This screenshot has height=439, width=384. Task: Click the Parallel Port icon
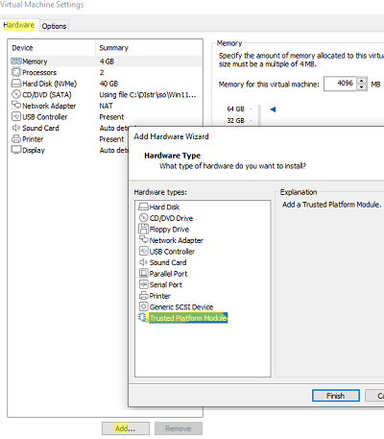pyautogui.click(x=144, y=273)
